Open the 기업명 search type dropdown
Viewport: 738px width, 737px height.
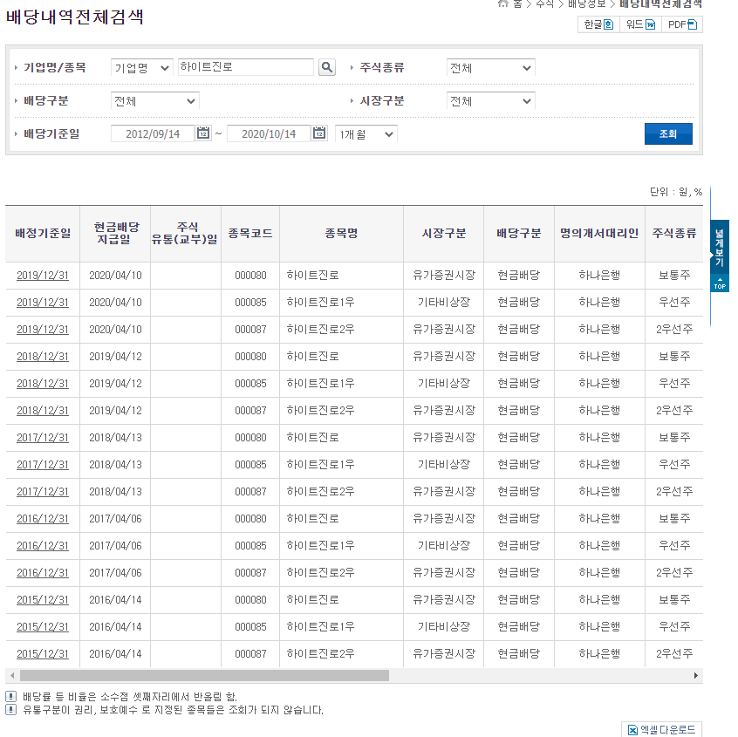141,68
